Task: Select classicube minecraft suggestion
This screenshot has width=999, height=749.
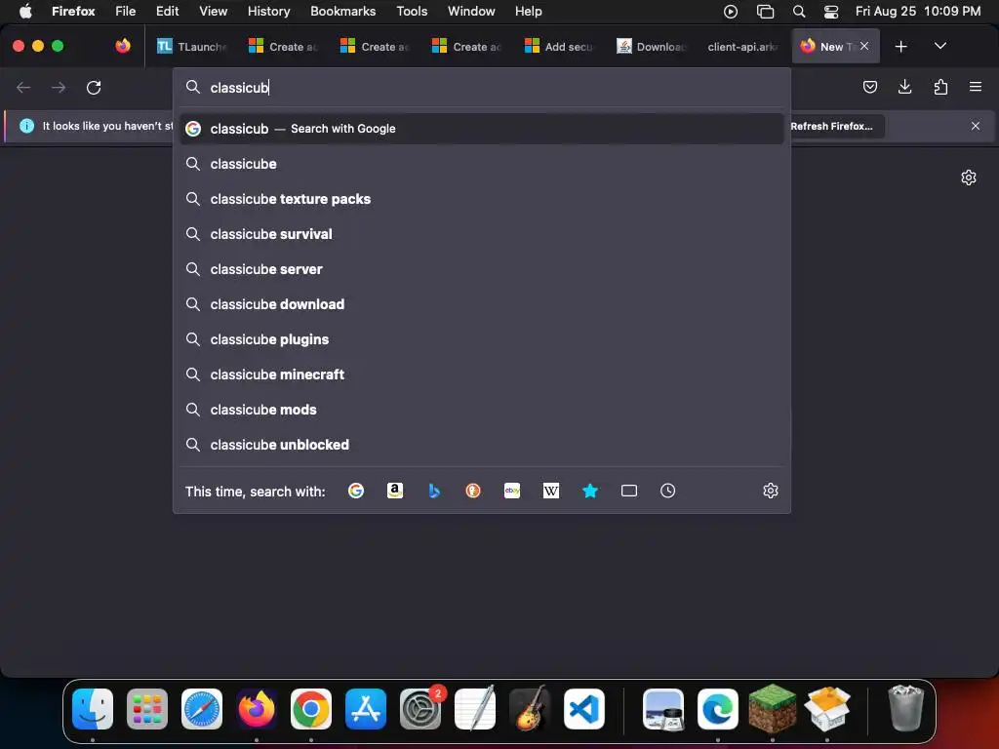Action: [482, 374]
